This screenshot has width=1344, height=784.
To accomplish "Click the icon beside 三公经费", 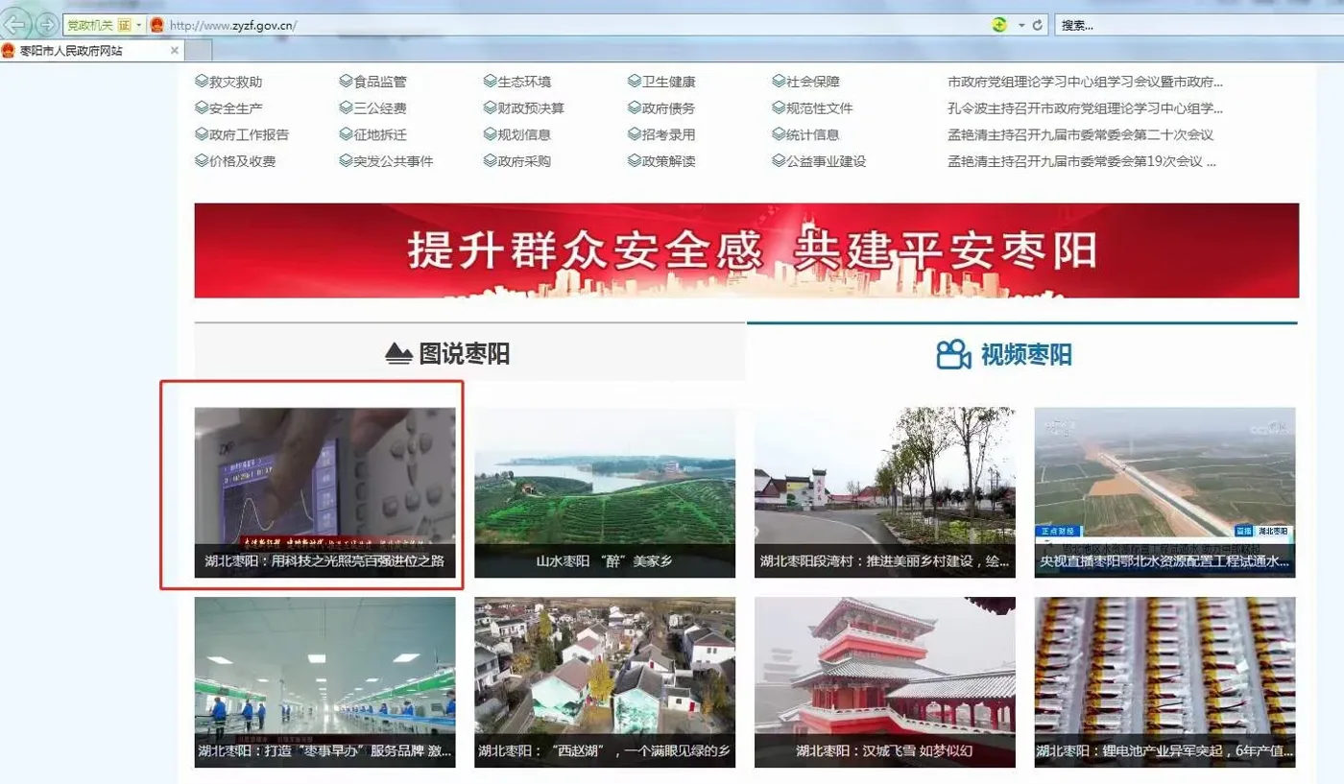I will 346,108.
